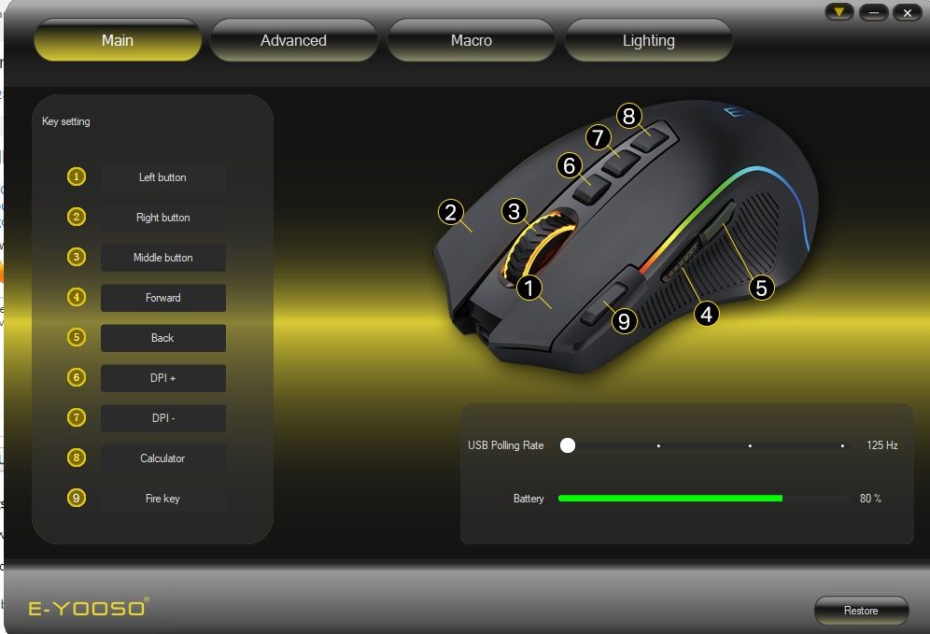Image resolution: width=930 pixels, height=634 pixels.
Task: Click the USB Polling Rate label
Action: (505, 445)
